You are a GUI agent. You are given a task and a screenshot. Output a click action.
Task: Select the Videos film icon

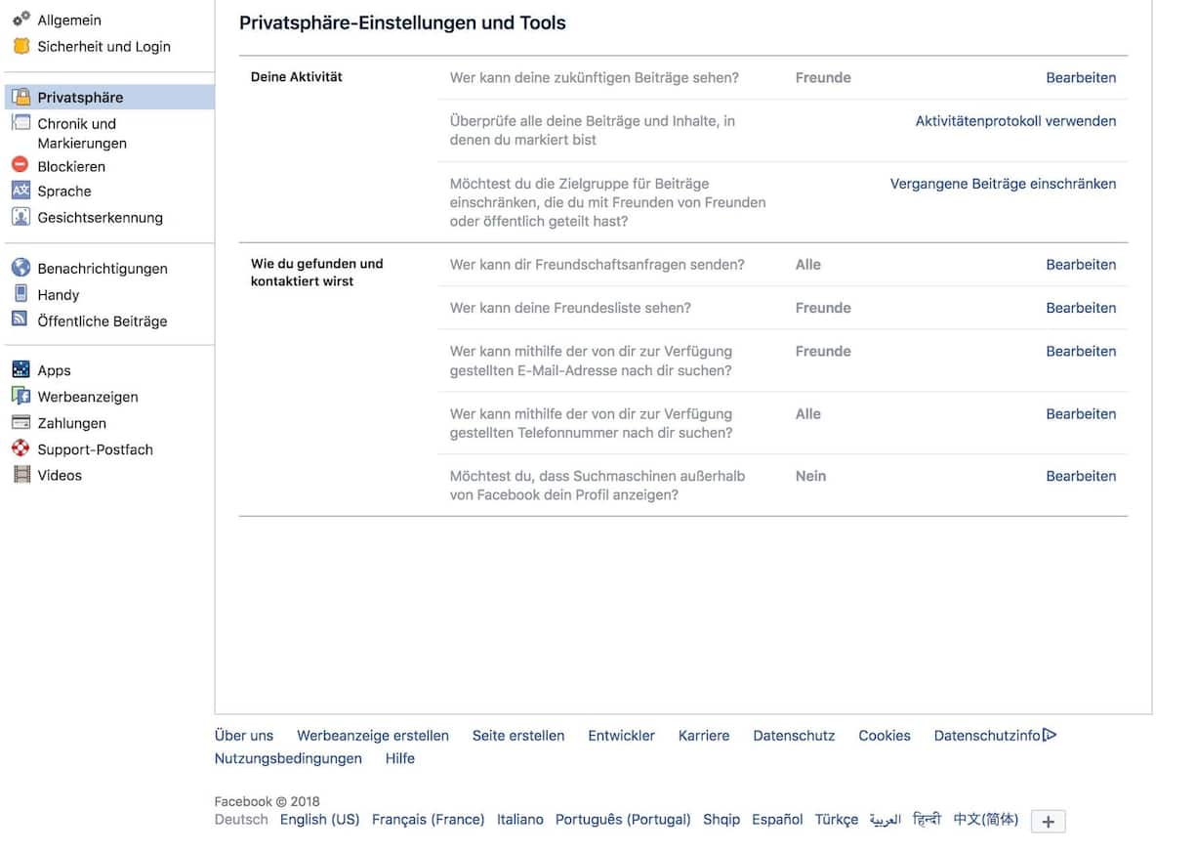(20, 475)
